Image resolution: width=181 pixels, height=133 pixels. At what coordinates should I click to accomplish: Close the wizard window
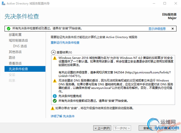(x=175, y=4)
